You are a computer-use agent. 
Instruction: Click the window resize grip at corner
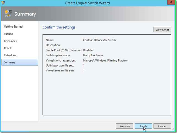(x=173, y=129)
